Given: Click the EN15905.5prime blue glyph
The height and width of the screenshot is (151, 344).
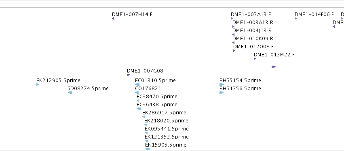Looking at the screenshot, I should (x=148, y=149).
